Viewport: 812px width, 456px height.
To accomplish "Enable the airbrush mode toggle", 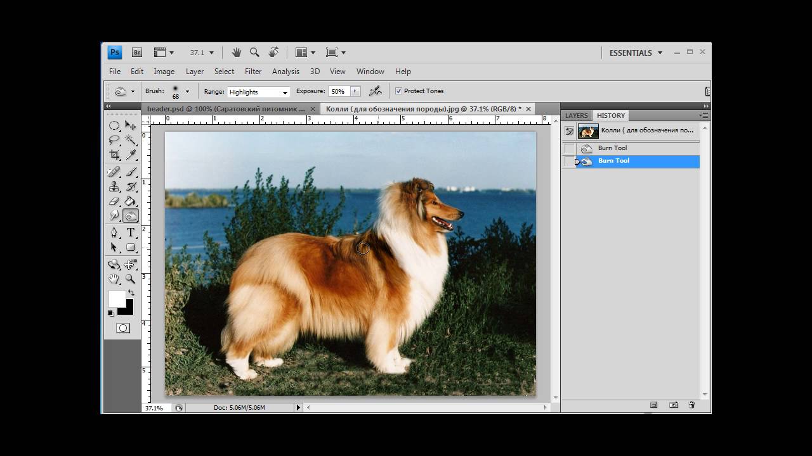I will tap(375, 91).
